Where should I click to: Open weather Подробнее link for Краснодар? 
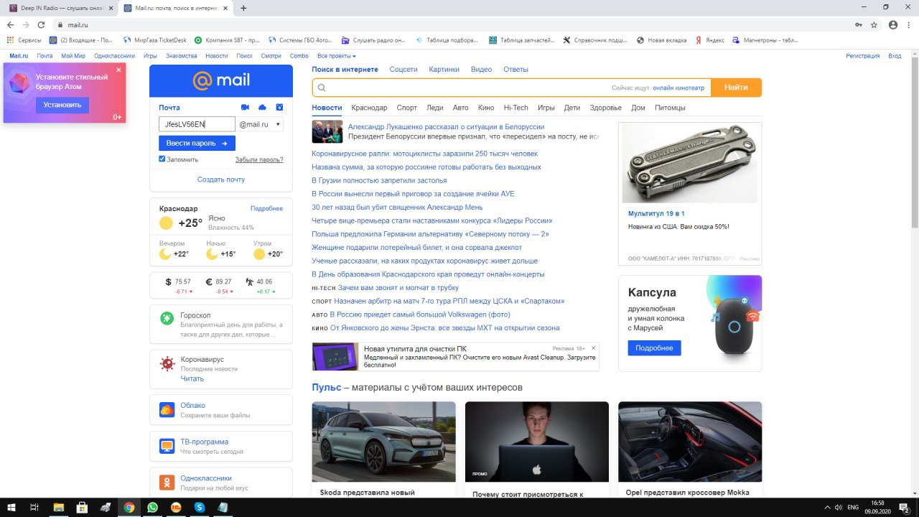click(x=266, y=208)
